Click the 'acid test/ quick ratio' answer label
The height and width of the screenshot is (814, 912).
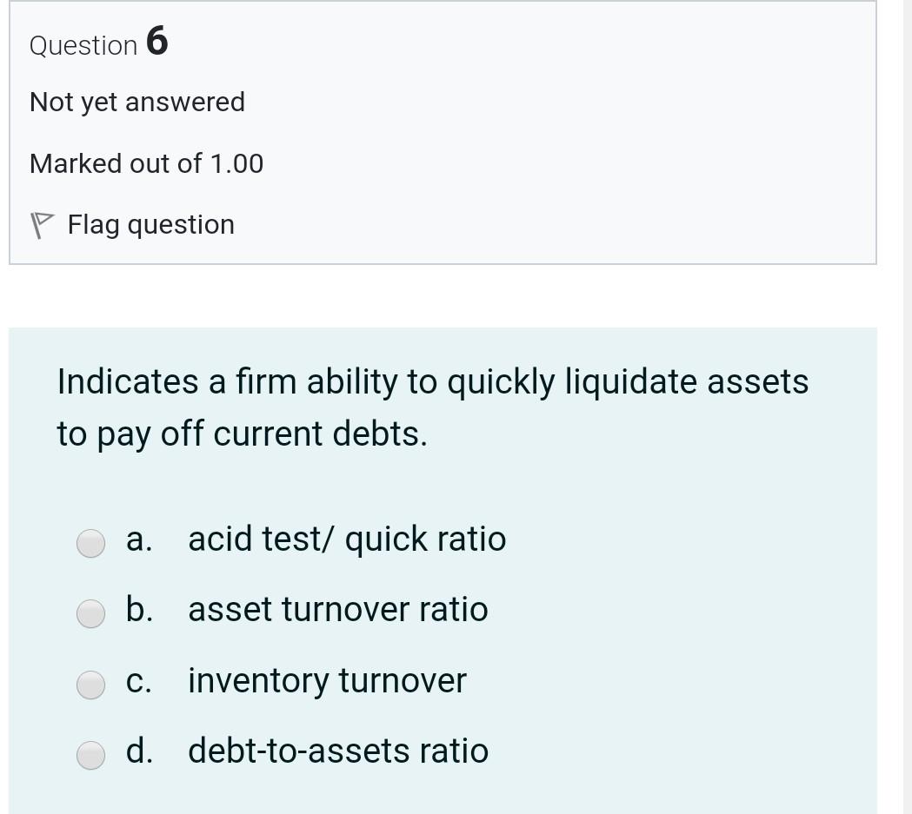tap(346, 539)
